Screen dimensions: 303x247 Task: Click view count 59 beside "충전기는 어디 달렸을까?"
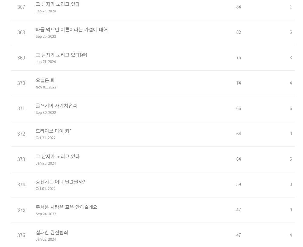pos(238,184)
